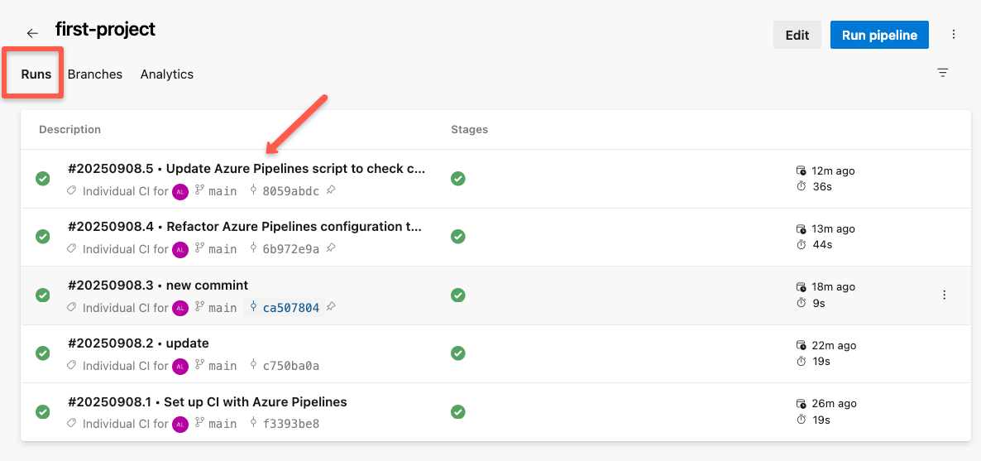Screen dimensions: 981x461
Task: Click '44s' duration value
Action: [821, 244]
